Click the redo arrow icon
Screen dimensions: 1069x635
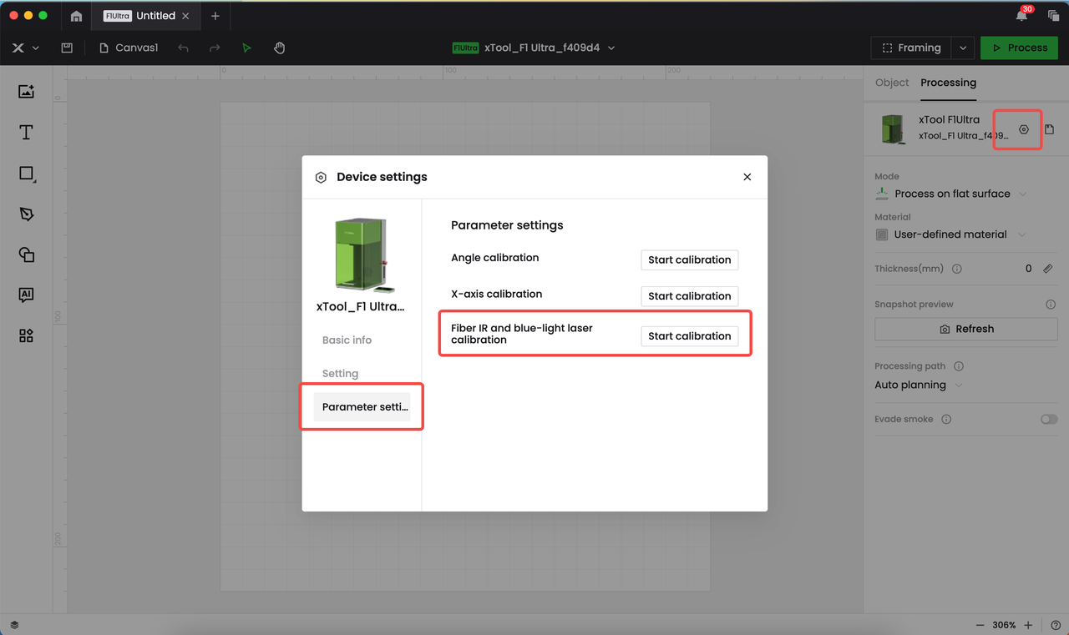(215, 48)
